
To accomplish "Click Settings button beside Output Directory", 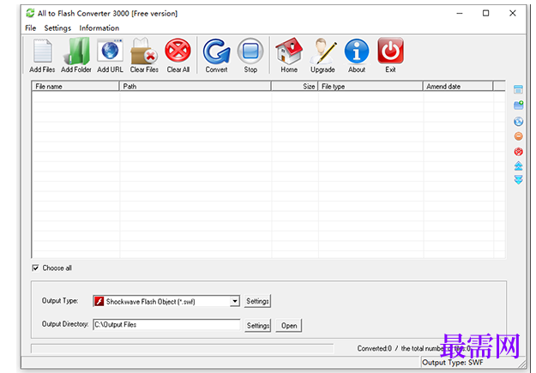I will [257, 326].
